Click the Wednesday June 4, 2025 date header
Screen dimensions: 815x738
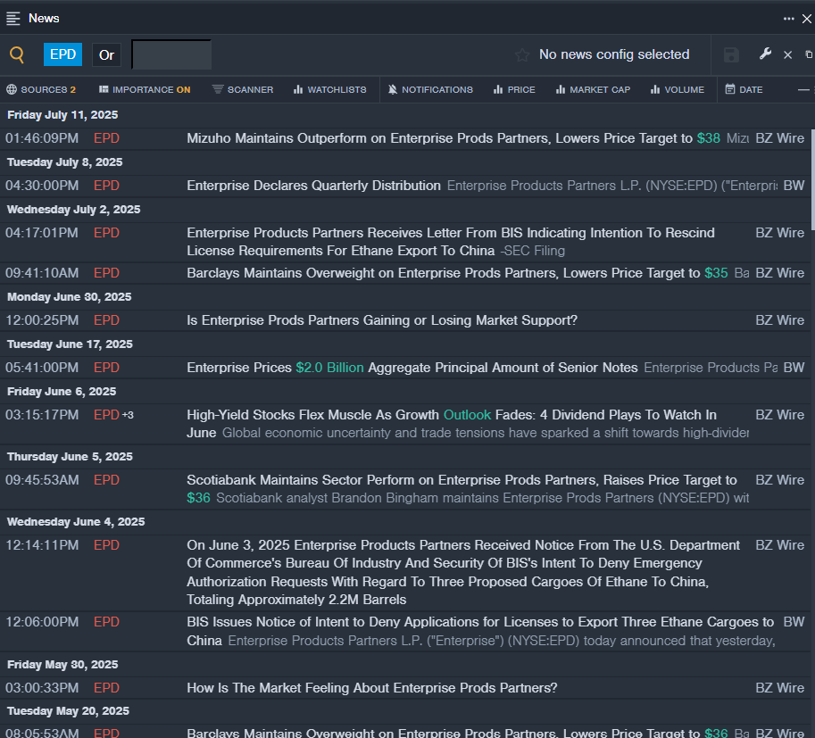[76, 522]
